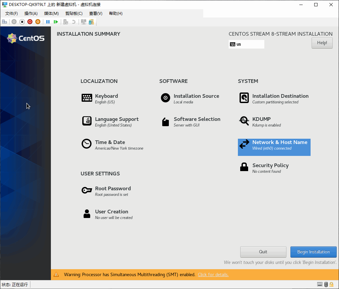
Task: Click the VM window title bar icon
Action: tap(5, 5)
